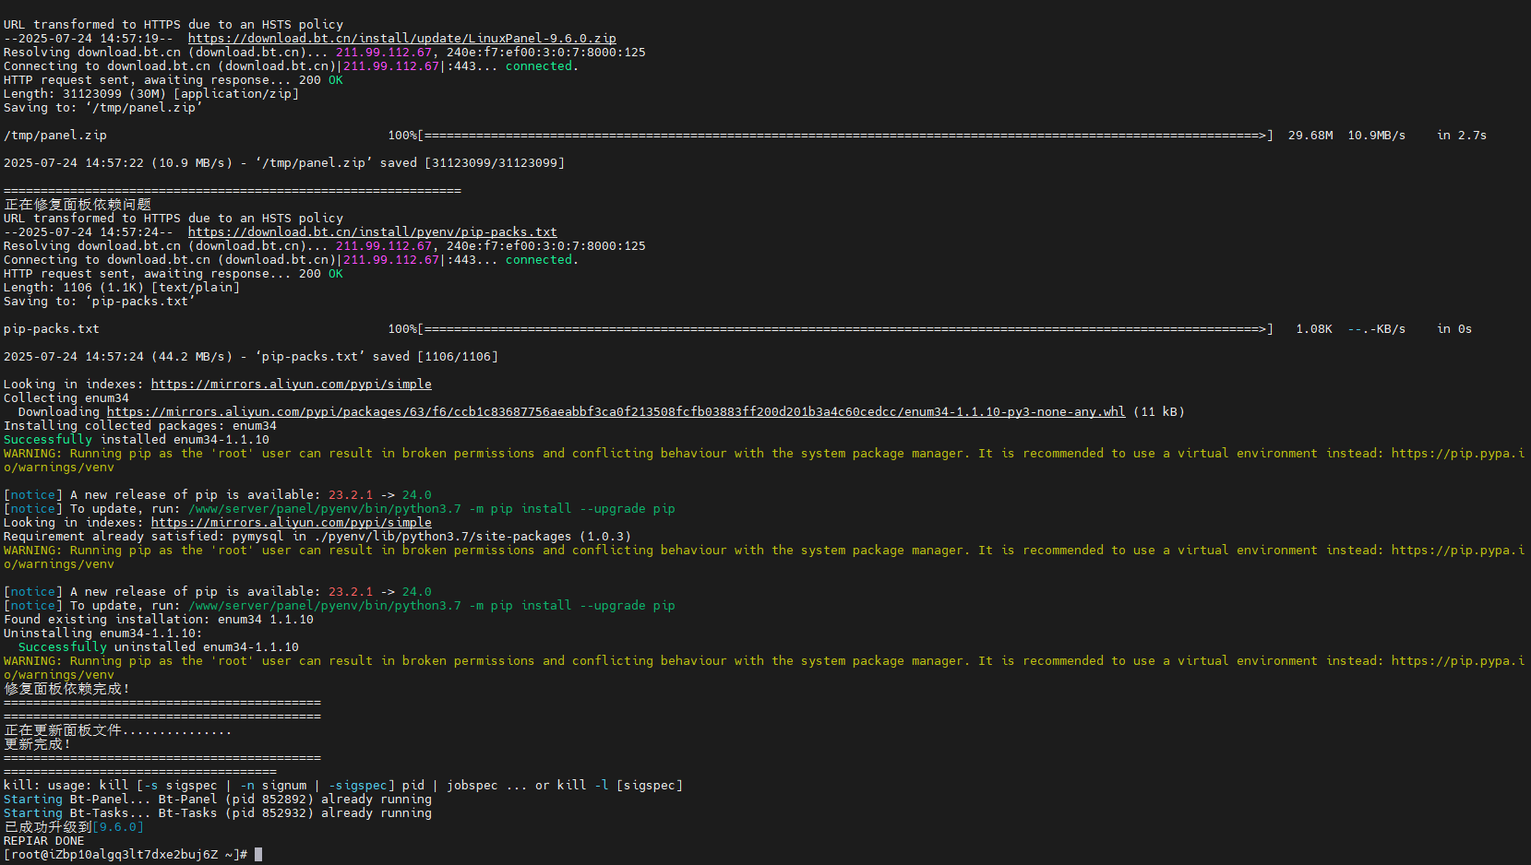Click the "更新完成!" message
The height and width of the screenshot is (865, 1531).
tap(37, 744)
